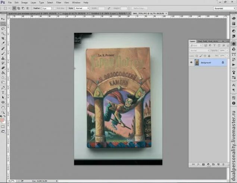Choose Subtract from selection mode
Viewport: 237px width, 183px height.
point(23,8)
